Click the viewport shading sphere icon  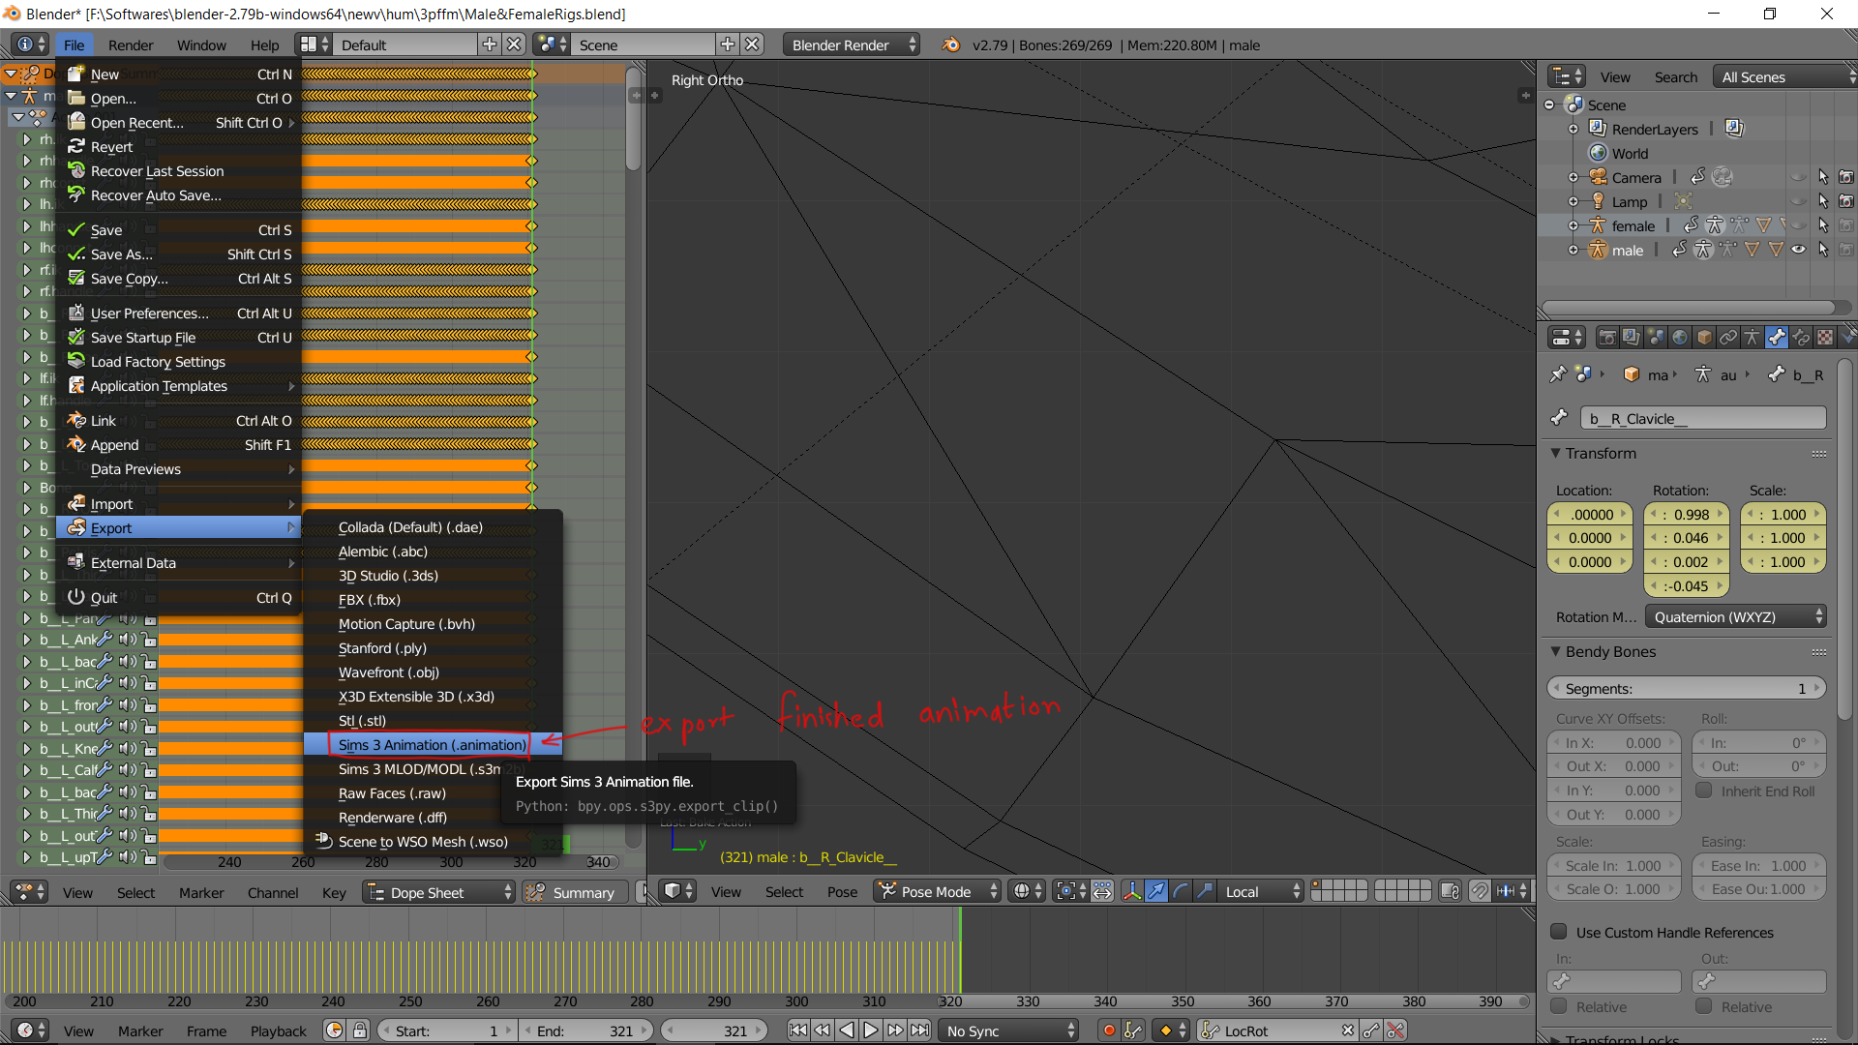tap(1026, 891)
